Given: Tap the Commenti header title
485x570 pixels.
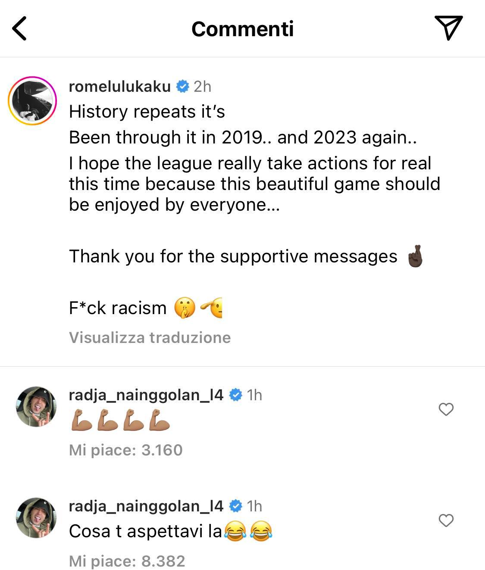Looking at the screenshot, I should pyautogui.click(x=242, y=29).
